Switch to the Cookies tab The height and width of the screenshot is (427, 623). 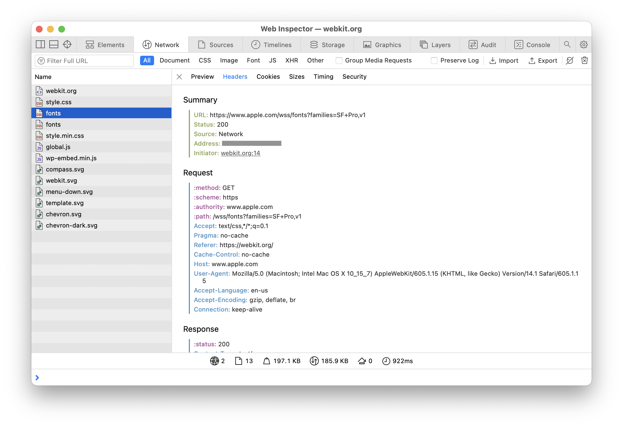point(268,76)
